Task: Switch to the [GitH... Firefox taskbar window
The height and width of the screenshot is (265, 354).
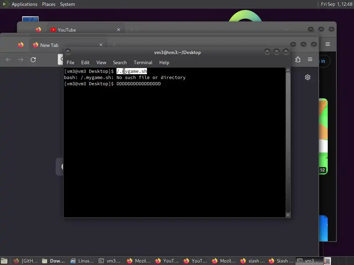Action: 26,261
